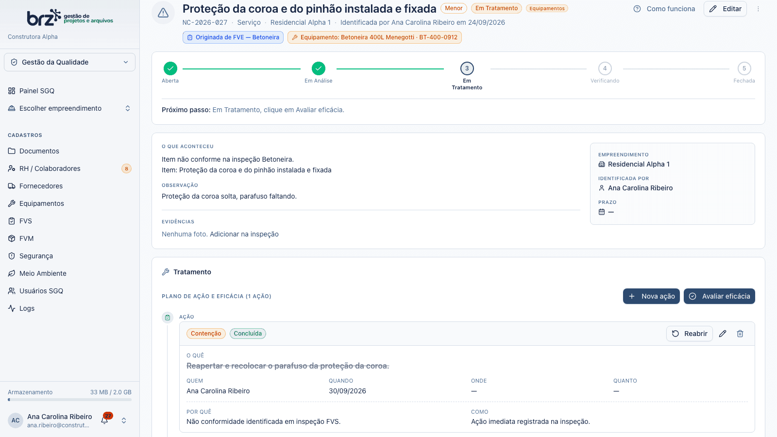Reabrir the concluded action

tap(690, 334)
